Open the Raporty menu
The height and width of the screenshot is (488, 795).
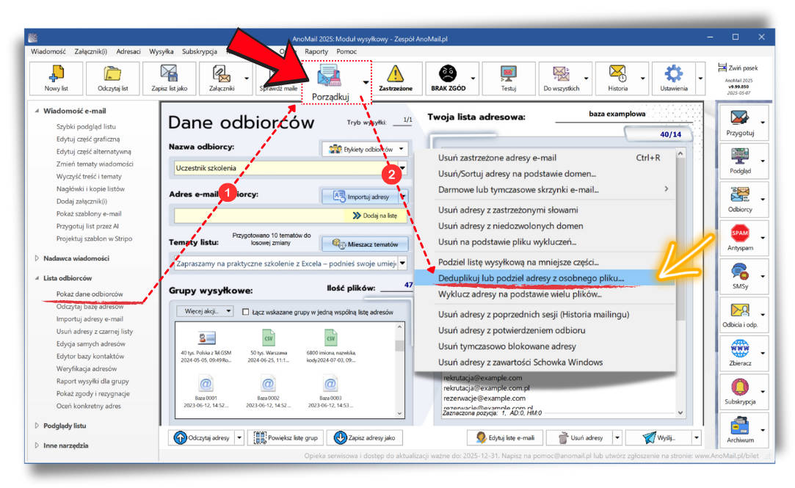[316, 51]
